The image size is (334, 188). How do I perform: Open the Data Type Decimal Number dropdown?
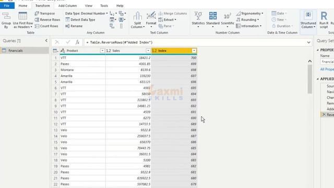coord(86,14)
